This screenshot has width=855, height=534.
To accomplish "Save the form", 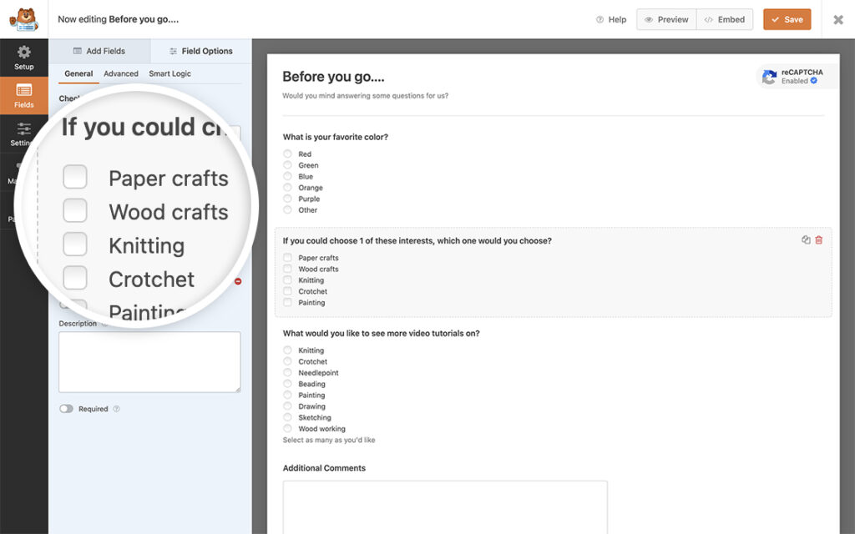I will pyautogui.click(x=787, y=18).
